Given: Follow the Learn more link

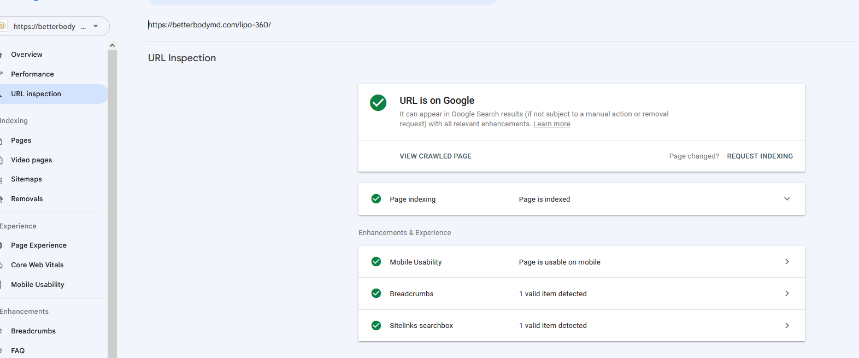Looking at the screenshot, I should [x=551, y=124].
